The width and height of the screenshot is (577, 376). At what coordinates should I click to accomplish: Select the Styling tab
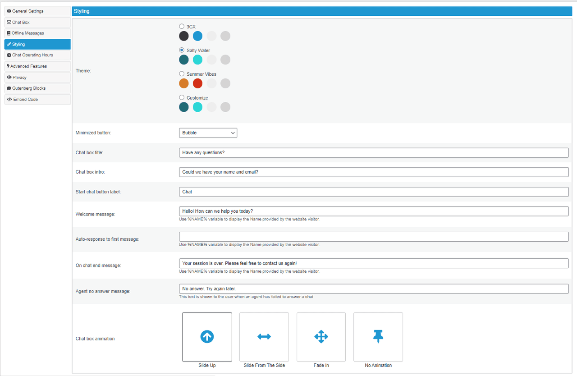tap(37, 44)
